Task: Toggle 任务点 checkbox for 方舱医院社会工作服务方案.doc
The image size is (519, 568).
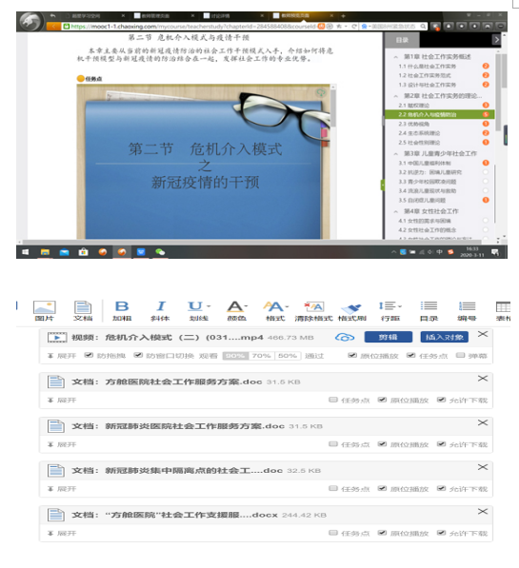Action: (x=333, y=400)
